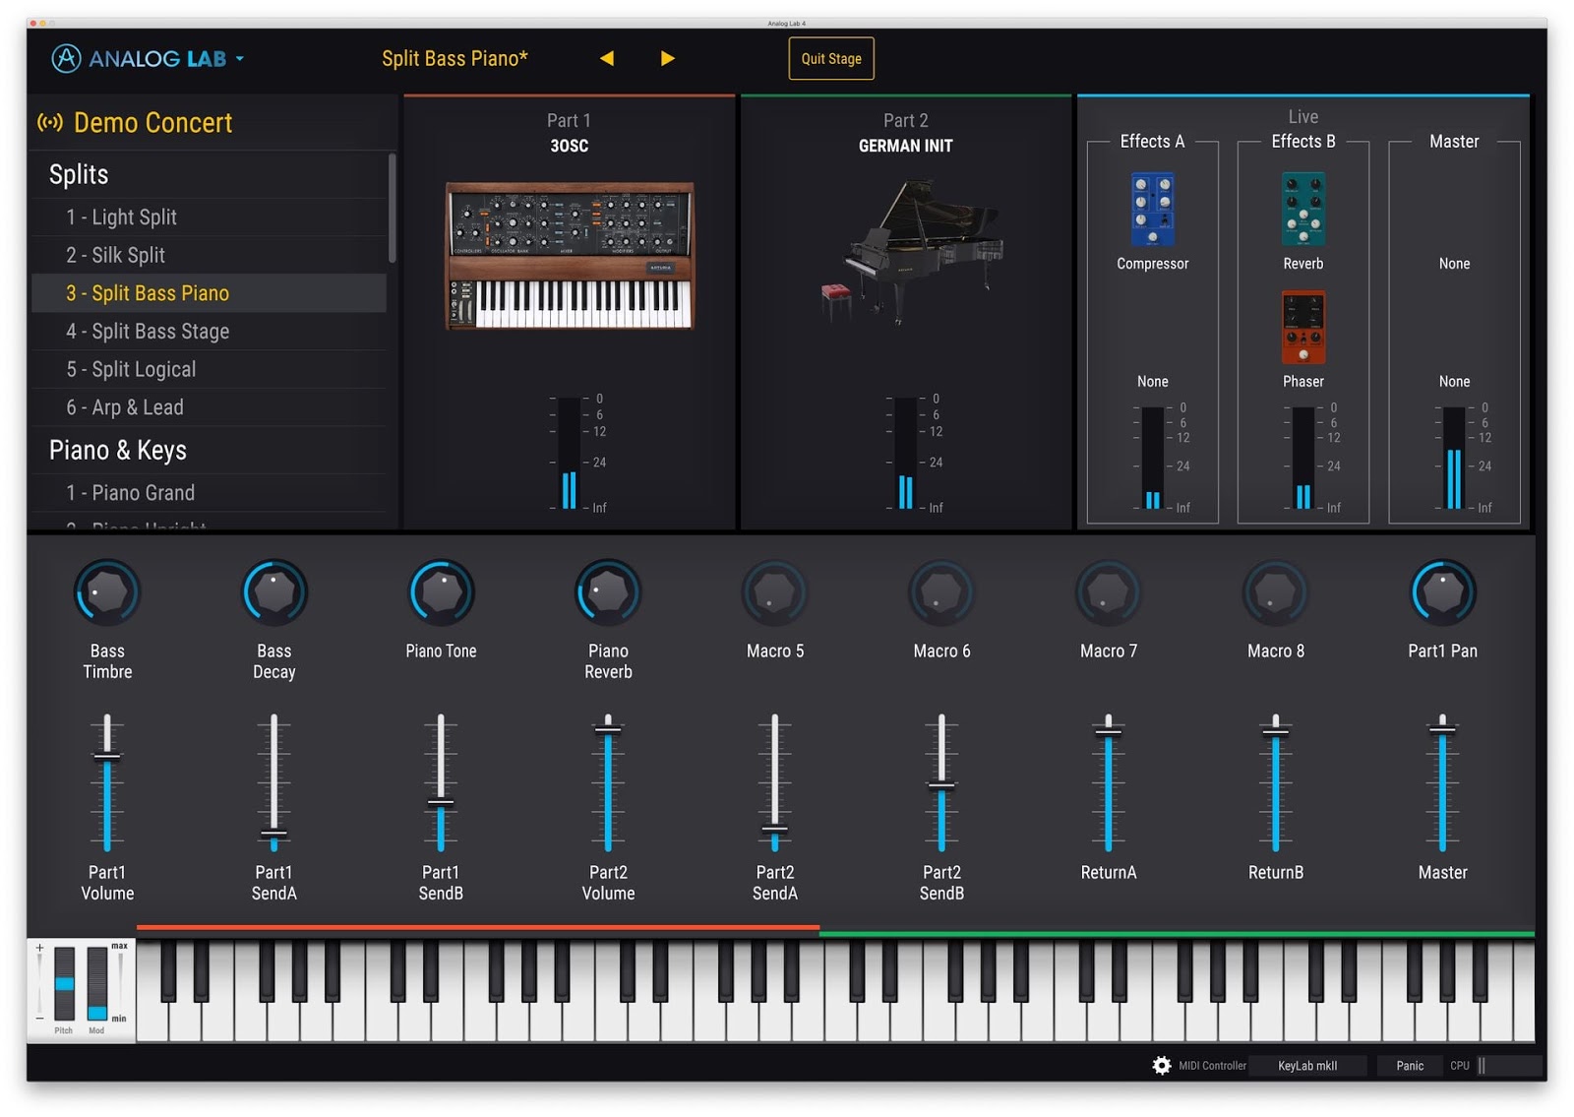Click the Compressor effect label
1574x1117 pixels.
1153,264
